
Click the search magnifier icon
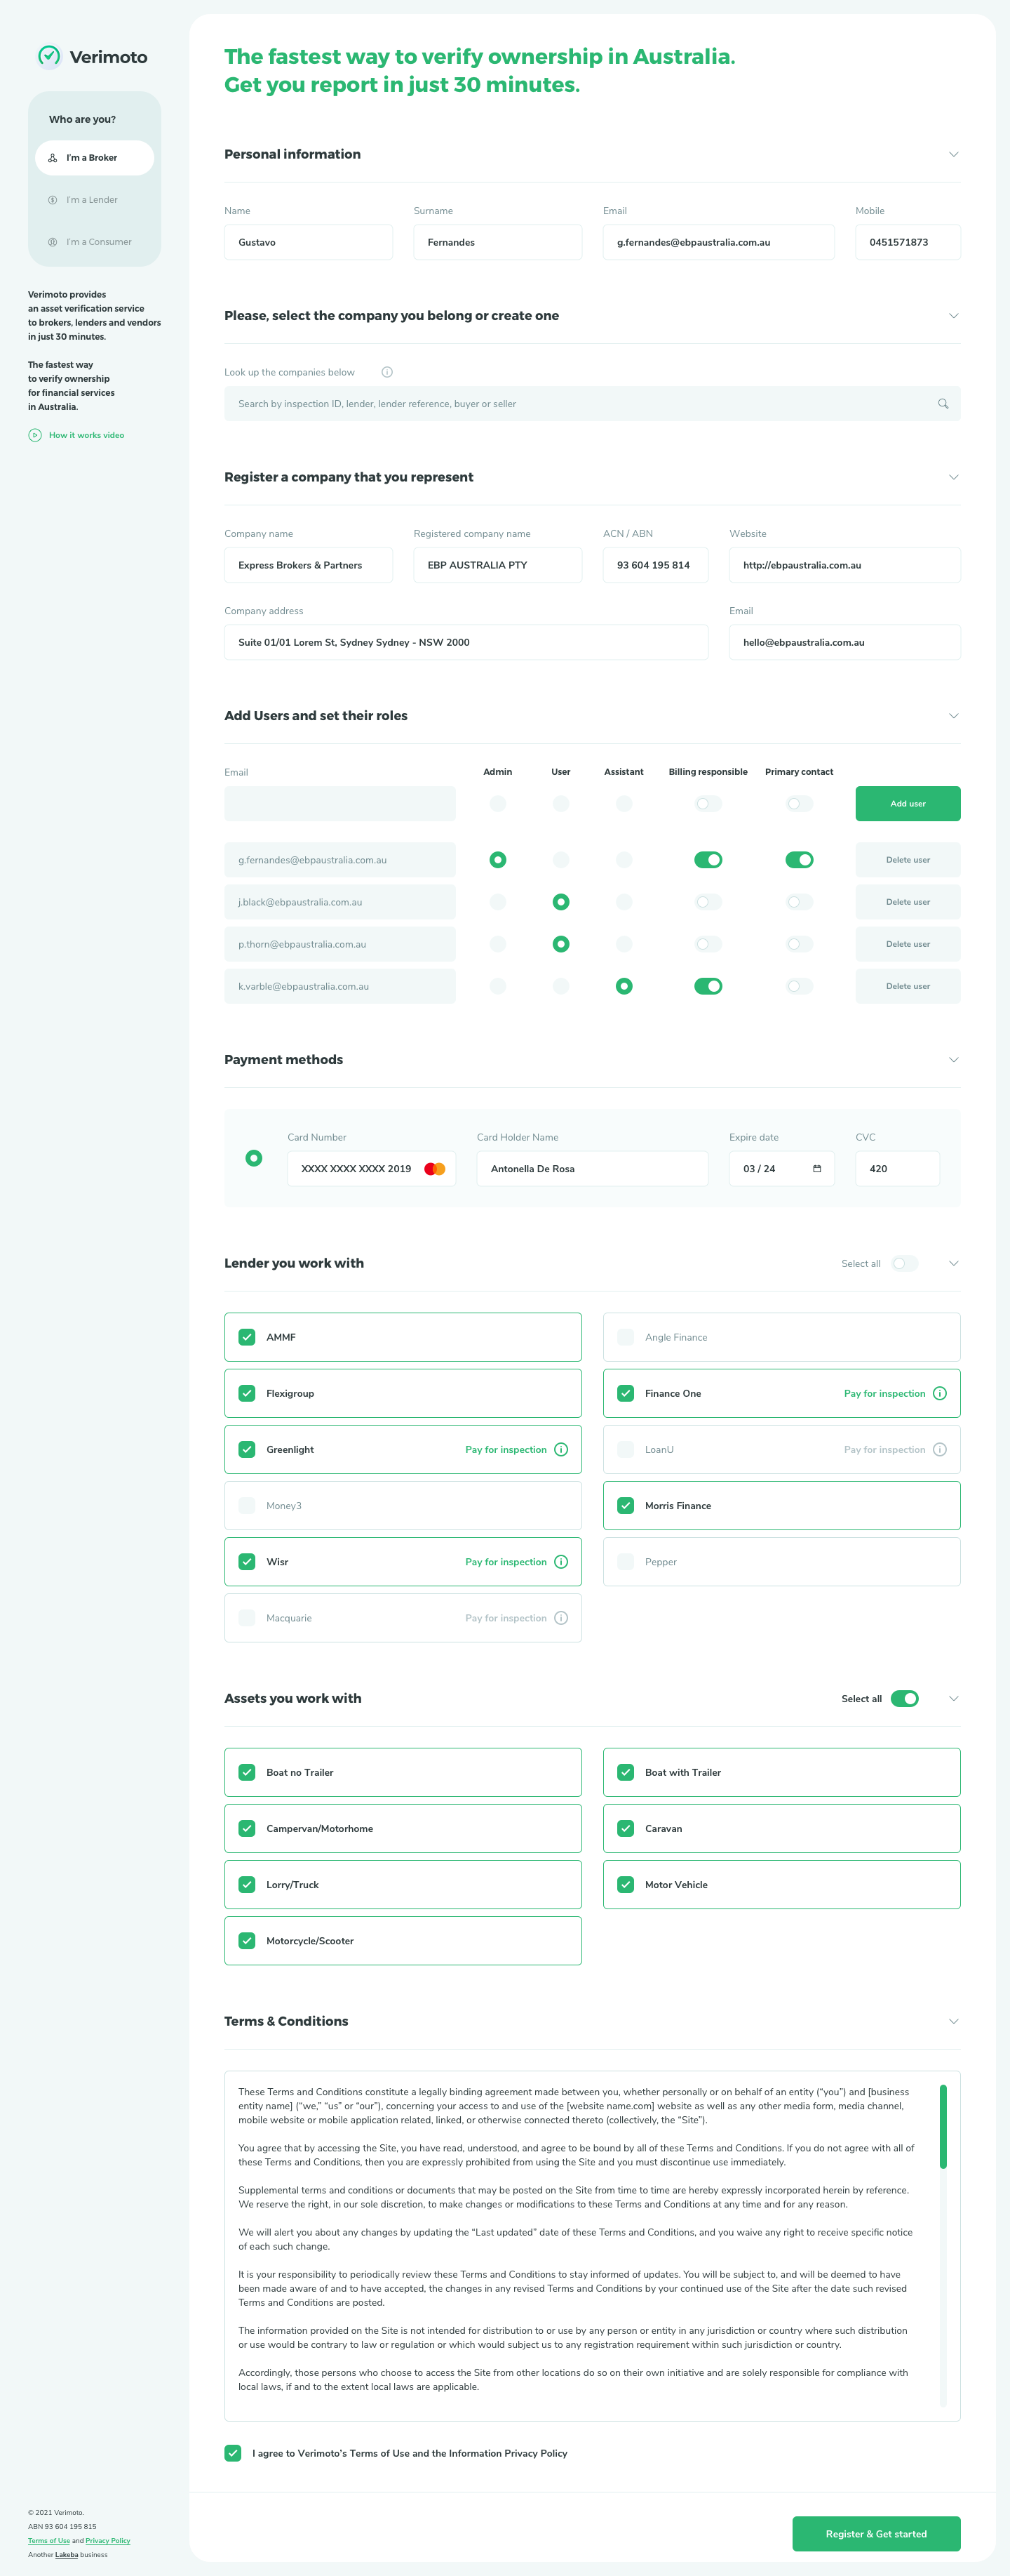click(943, 404)
